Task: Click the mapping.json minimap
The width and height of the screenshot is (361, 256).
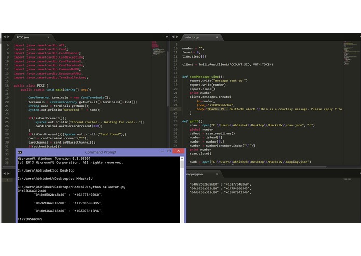Action: [x=347, y=179]
